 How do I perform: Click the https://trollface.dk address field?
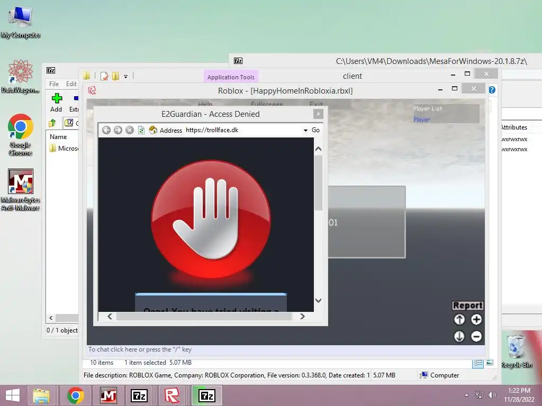tap(243, 130)
